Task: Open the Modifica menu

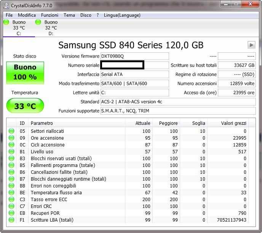Action: coord(27,15)
